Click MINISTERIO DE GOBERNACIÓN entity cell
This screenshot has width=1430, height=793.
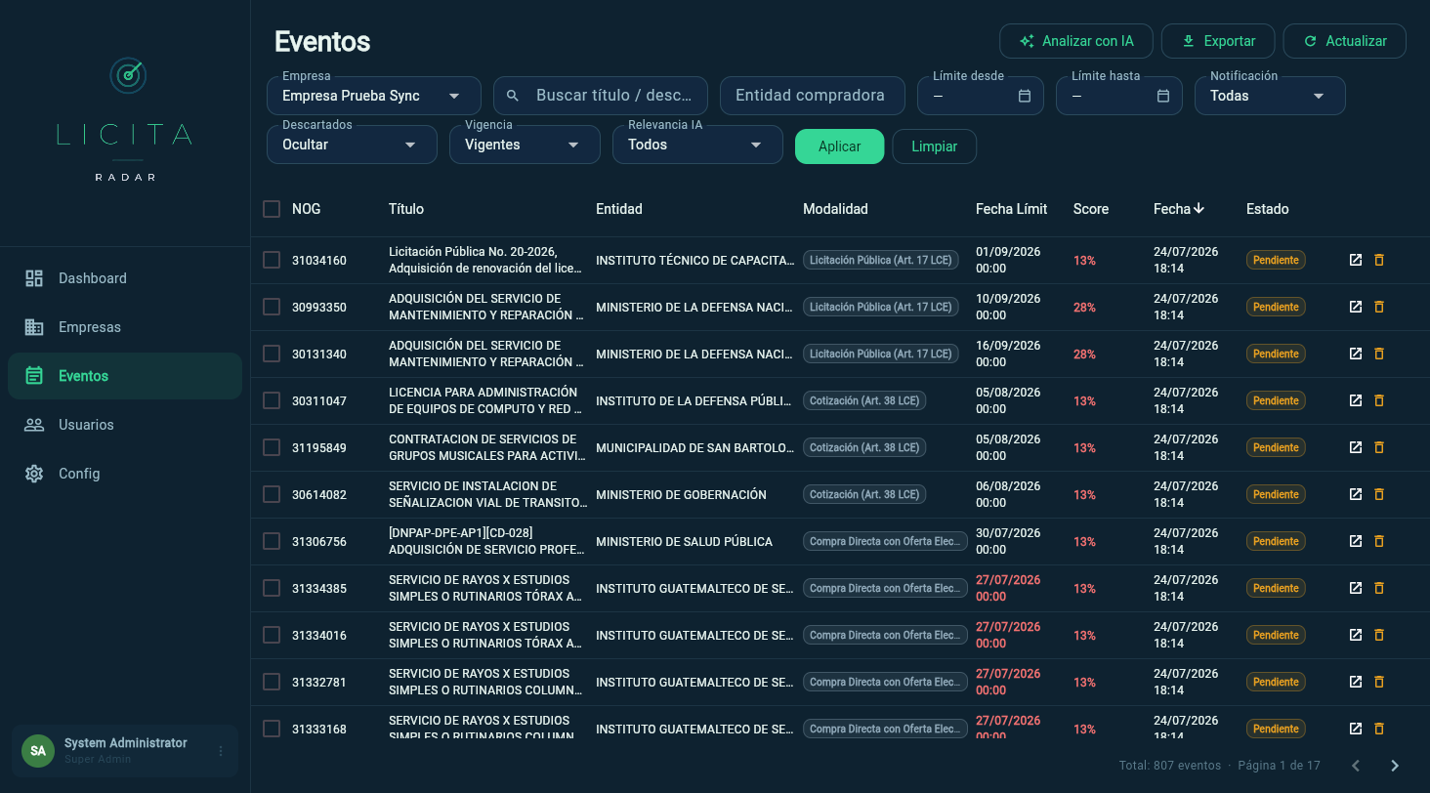click(x=681, y=494)
